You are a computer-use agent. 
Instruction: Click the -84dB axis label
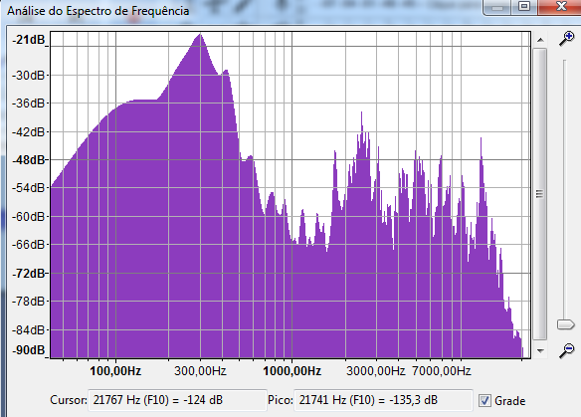tap(29, 329)
